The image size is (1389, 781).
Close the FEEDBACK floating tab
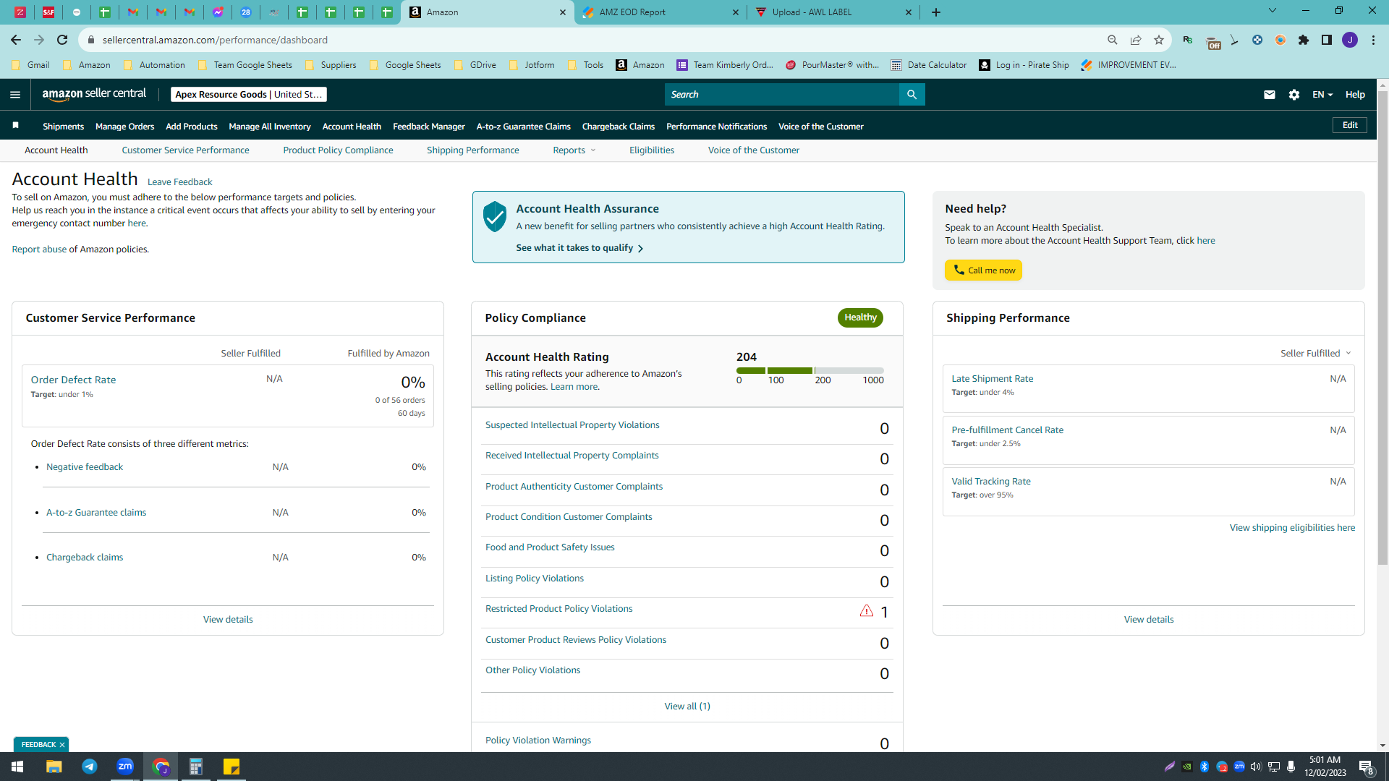coord(62,745)
